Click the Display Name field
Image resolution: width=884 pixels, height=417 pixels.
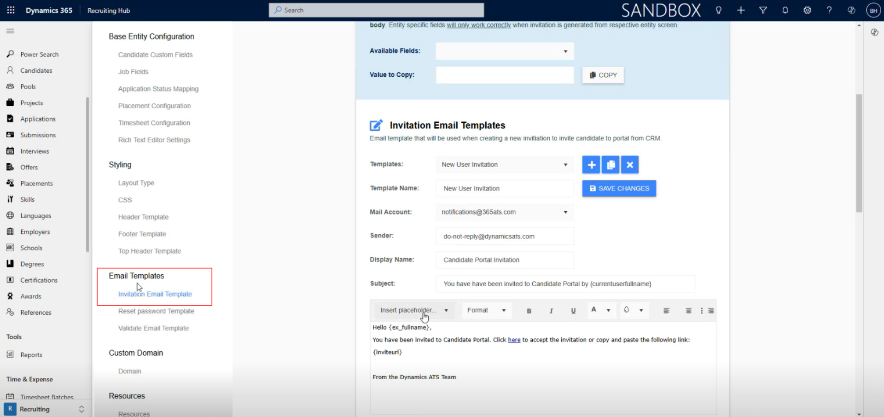505,260
